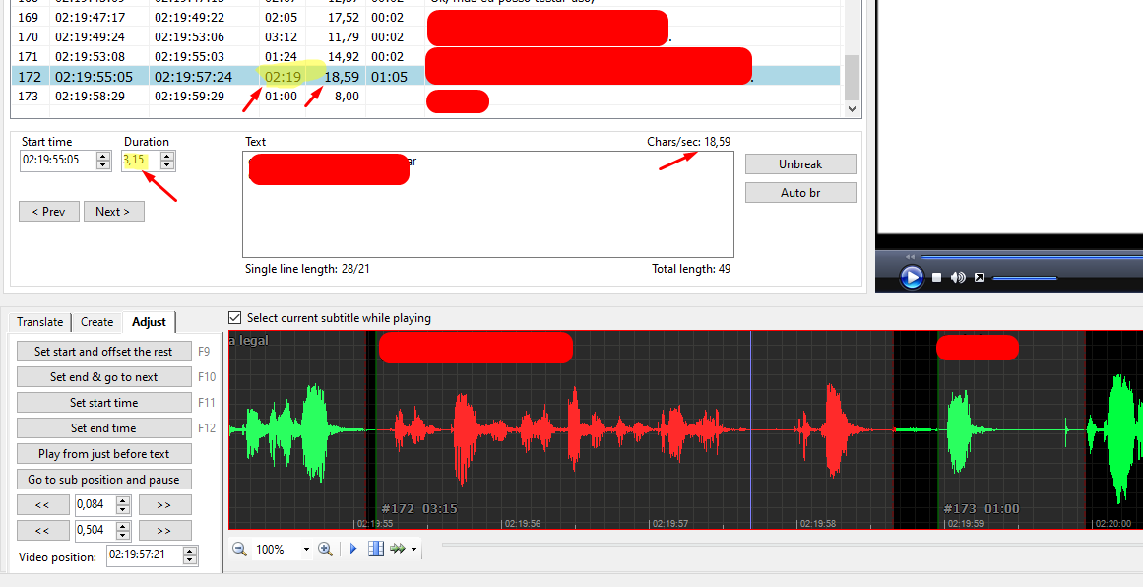Click Set end & go to next
The width and height of the screenshot is (1143, 587).
tap(103, 376)
